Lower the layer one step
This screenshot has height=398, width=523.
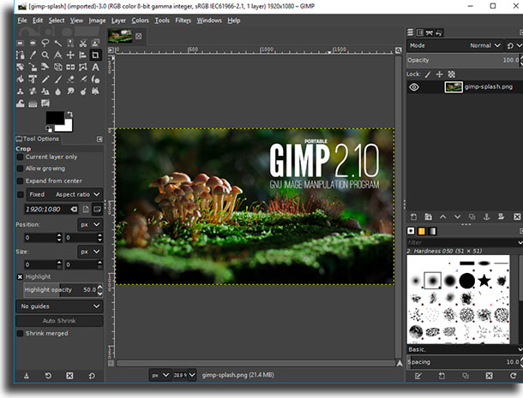tap(457, 217)
